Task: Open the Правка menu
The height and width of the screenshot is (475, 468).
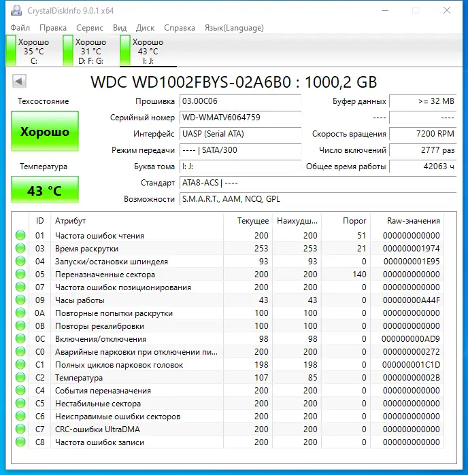Action: 53,28
